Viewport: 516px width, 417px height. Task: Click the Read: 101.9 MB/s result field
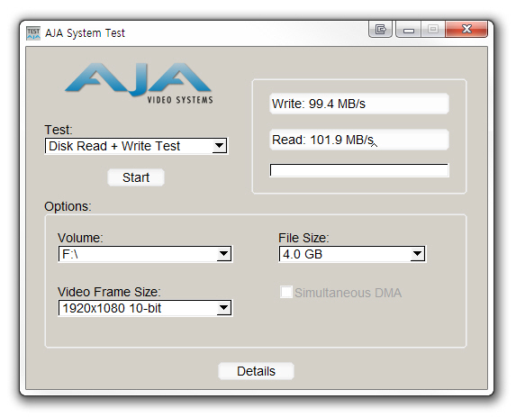[359, 140]
